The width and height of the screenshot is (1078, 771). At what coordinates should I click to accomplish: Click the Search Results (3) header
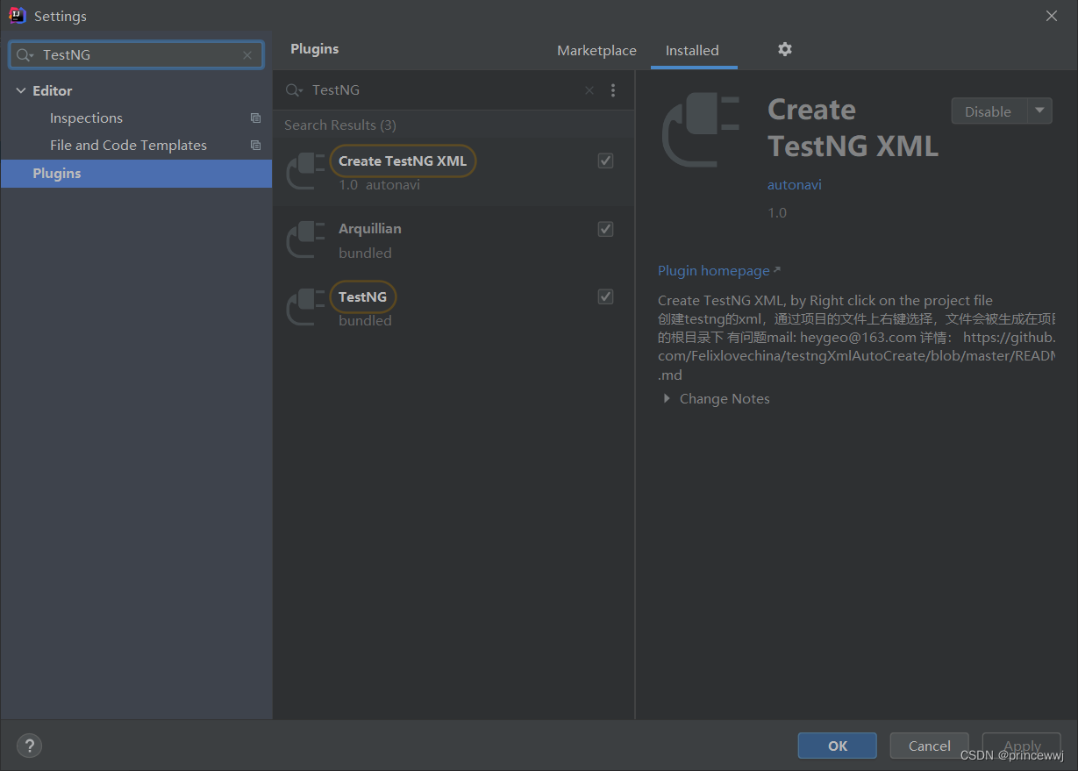tap(340, 125)
